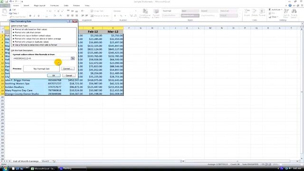Click the Decrease Indent icon
304x171 pixels.
82,16
